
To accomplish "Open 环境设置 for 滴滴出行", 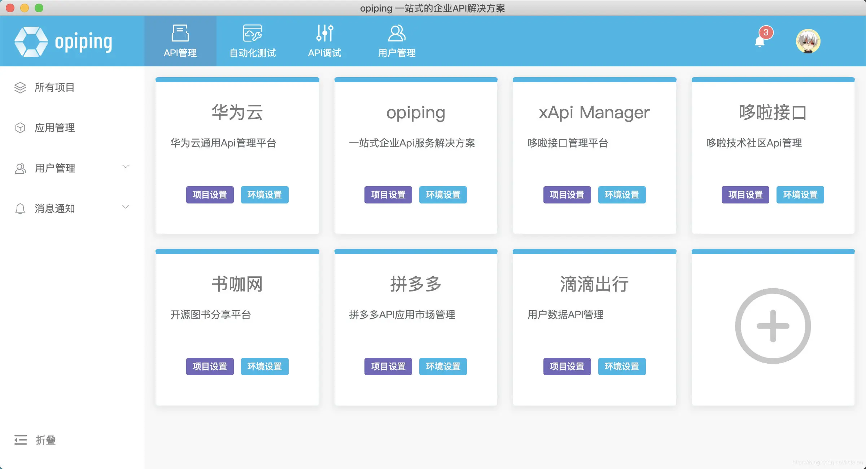I will [621, 367].
